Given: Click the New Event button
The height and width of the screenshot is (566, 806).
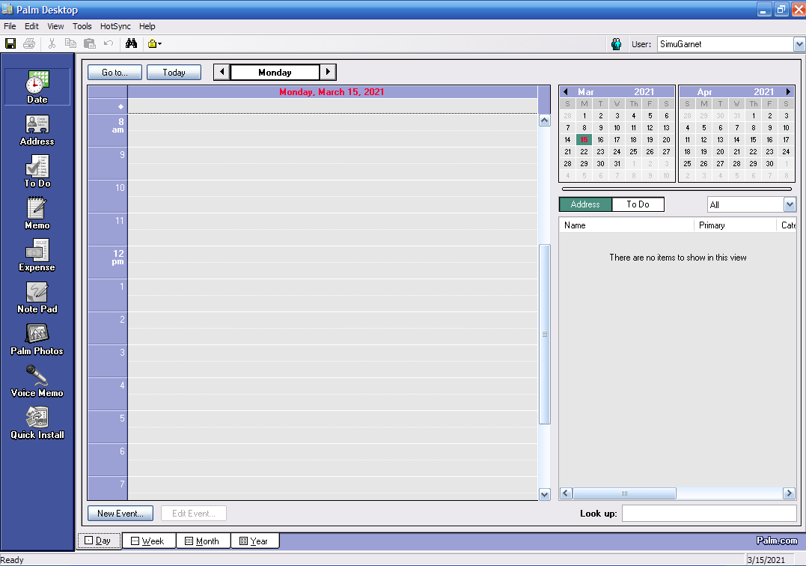Looking at the screenshot, I should click(x=120, y=513).
